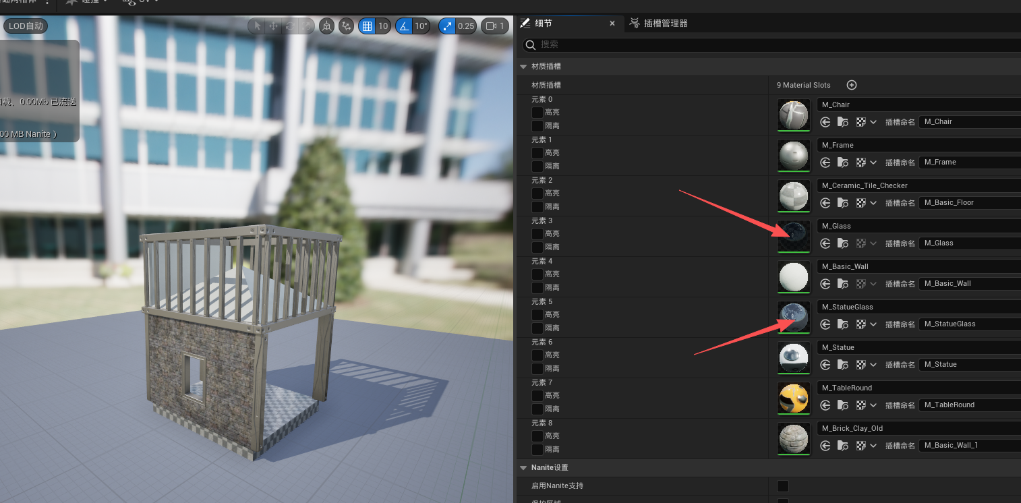Edit the M_StatueGlass slot name field
1021x503 pixels.
[970, 324]
